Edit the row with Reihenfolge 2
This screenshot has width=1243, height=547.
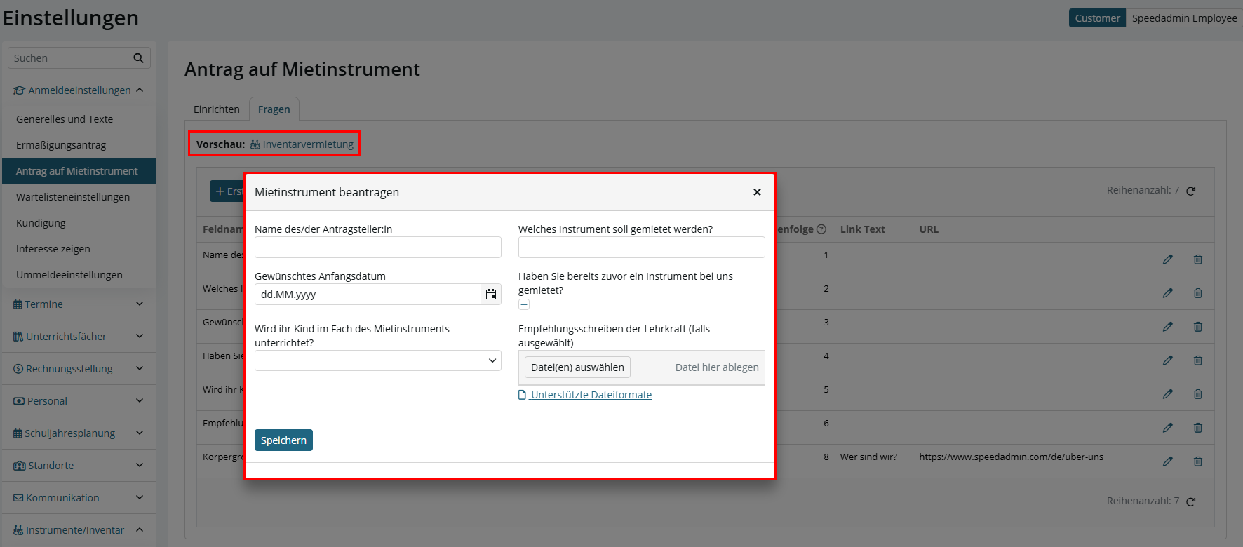pyautogui.click(x=1167, y=293)
